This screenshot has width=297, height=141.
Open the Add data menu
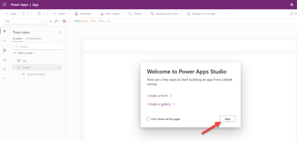click(x=84, y=14)
